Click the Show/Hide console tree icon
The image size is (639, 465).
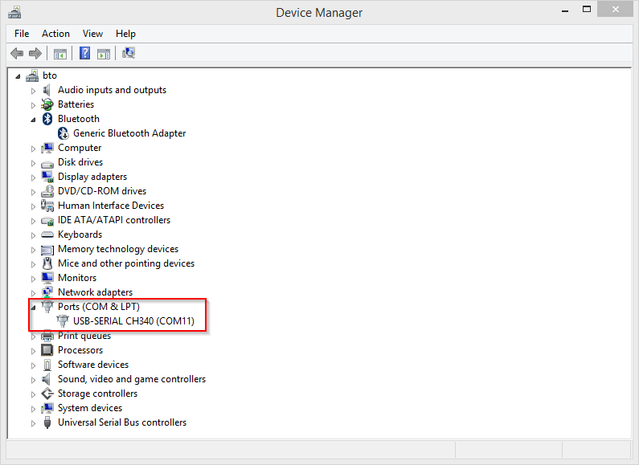coord(60,53)
